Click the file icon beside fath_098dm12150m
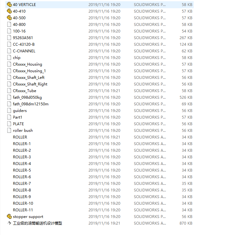The height and width of the screenshot is (235, 229). pos(9,104)
